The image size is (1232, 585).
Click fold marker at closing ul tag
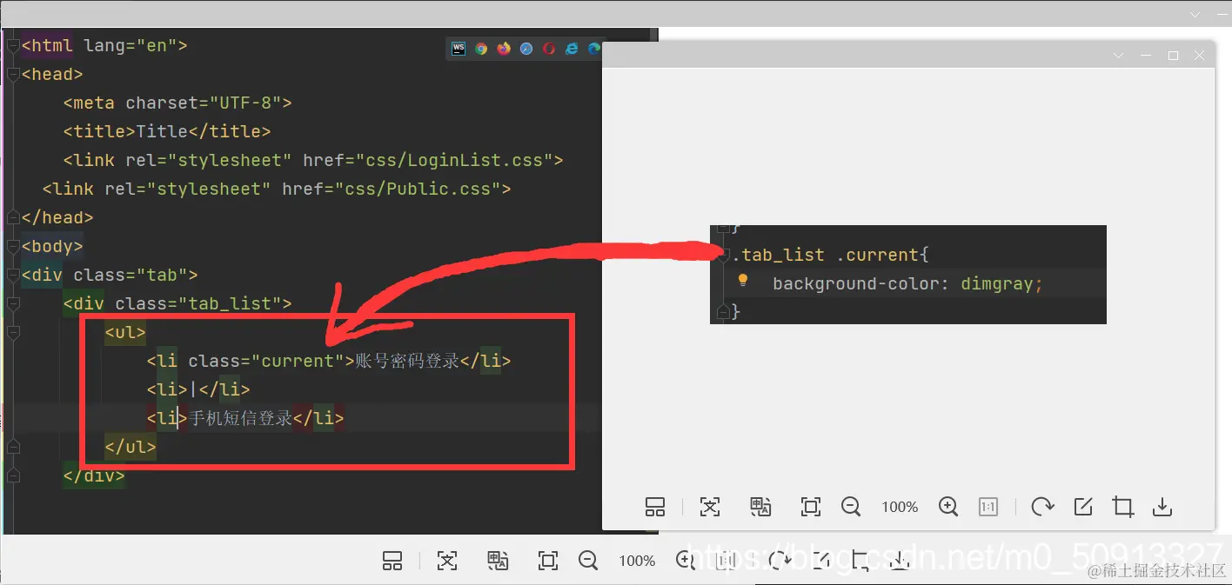tap(12, 447)
